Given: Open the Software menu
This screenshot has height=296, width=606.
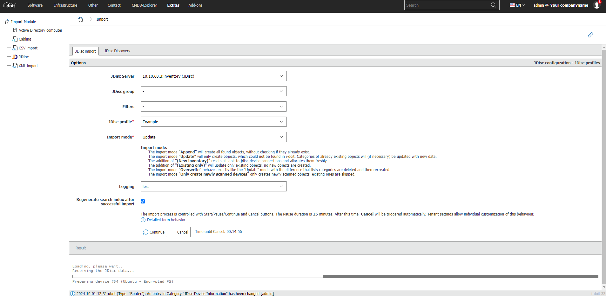Looking at the screenshot, I should click(x=35, y=5).
